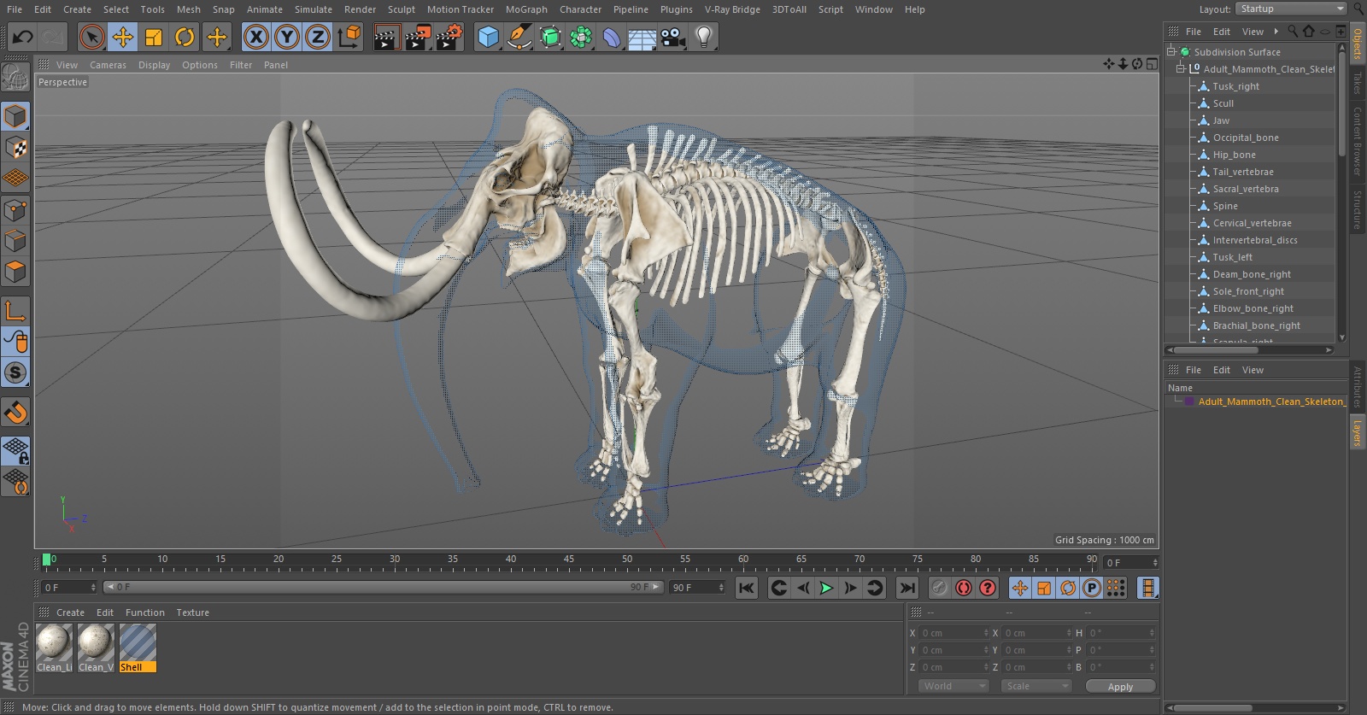
Task: Open the Character menu
Action: click(x=581, y=9)
